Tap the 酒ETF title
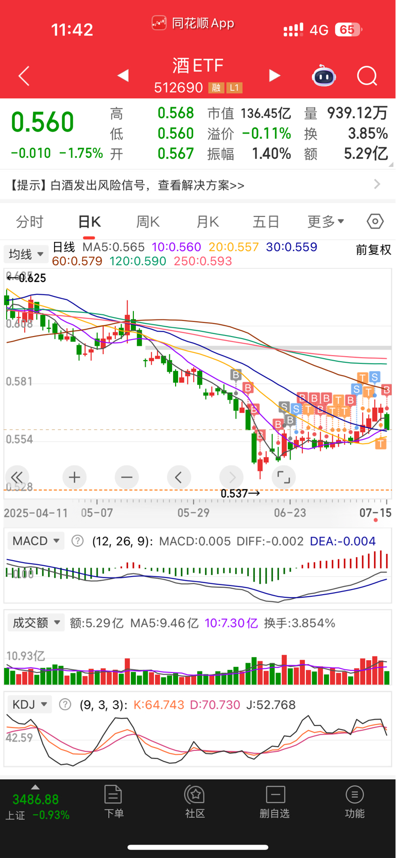The image size is (396, 858). click(x=198, y=65)
